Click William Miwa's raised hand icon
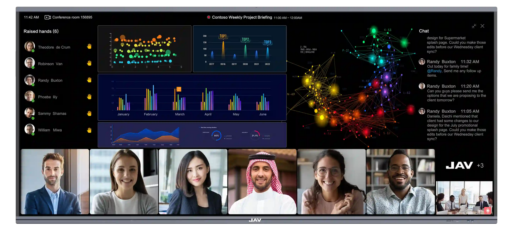This screenshot has height=227, width=510. click(89, 130)
